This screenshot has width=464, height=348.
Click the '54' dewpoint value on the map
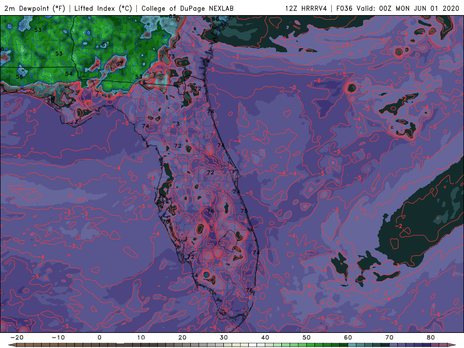pyautogui.click(x=68, y=74)
